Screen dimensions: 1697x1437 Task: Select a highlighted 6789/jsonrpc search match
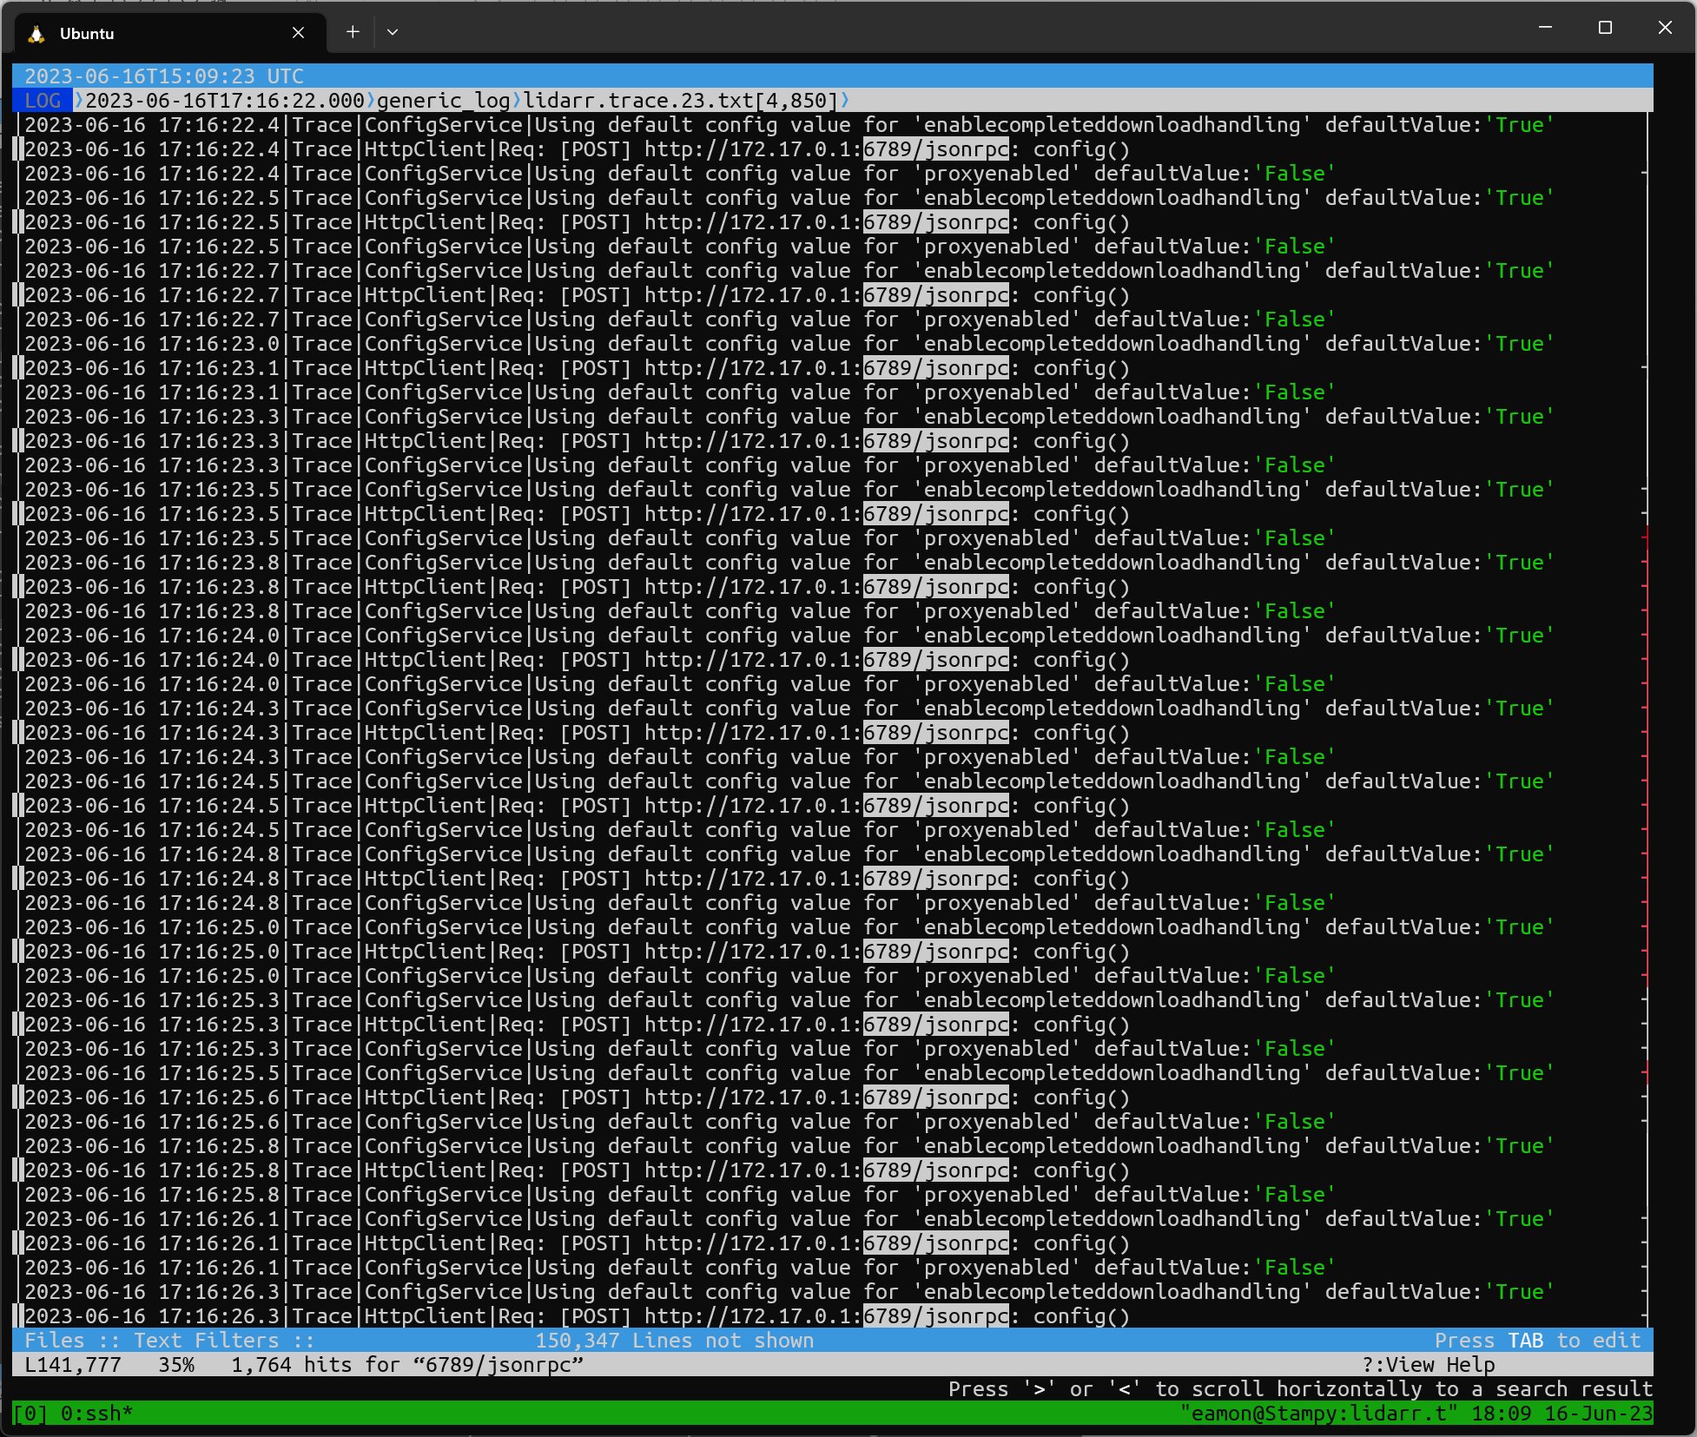(934, 148)
